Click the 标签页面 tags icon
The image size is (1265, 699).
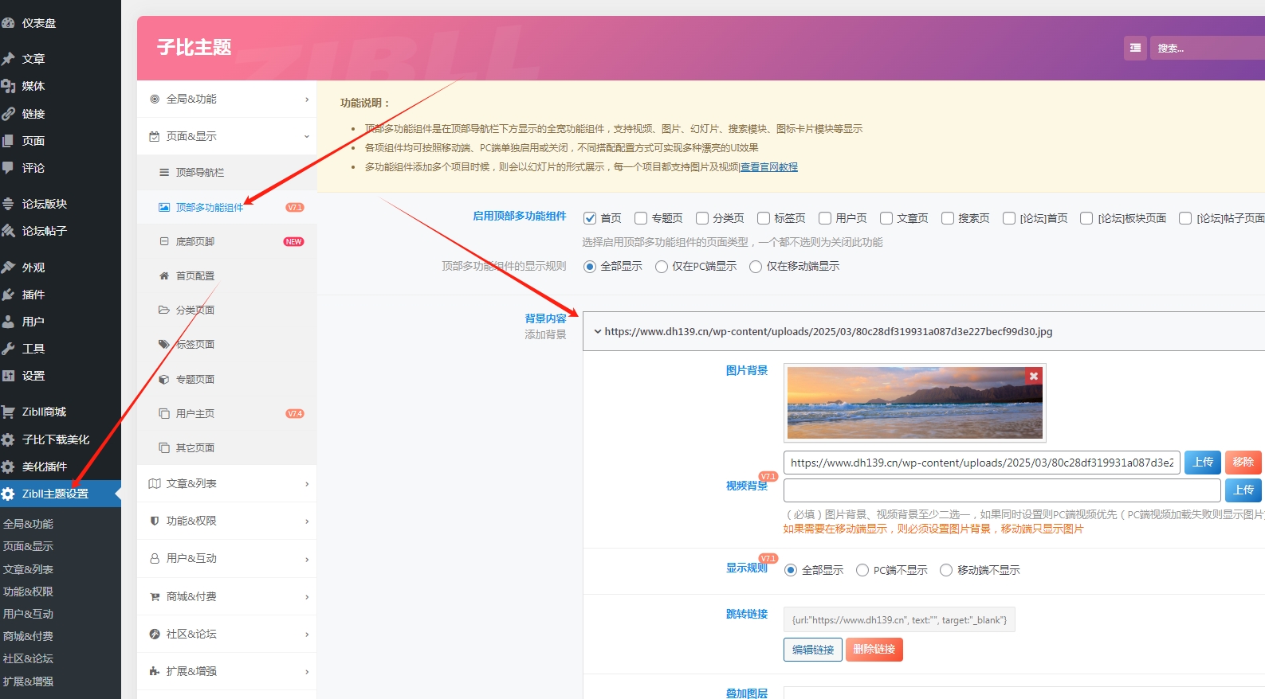click(x=164, y=344)
